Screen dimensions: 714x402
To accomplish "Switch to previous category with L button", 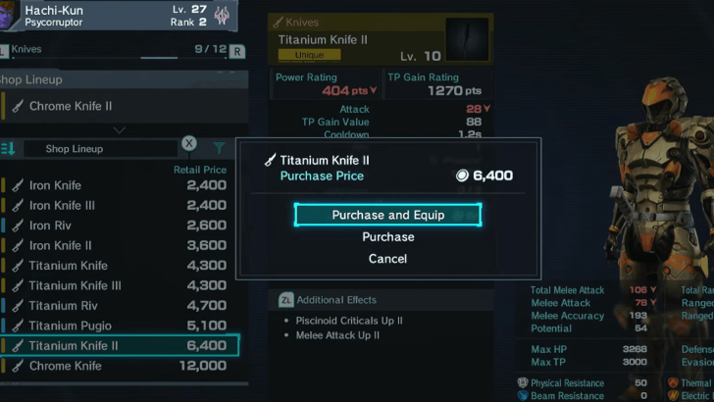I will (x=4, y=49).
